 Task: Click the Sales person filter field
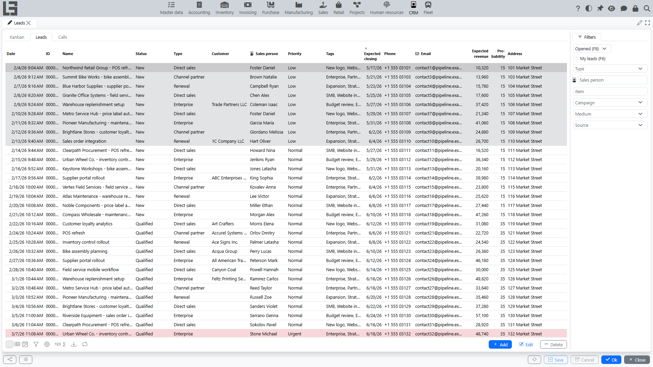[x=613, y=80]
